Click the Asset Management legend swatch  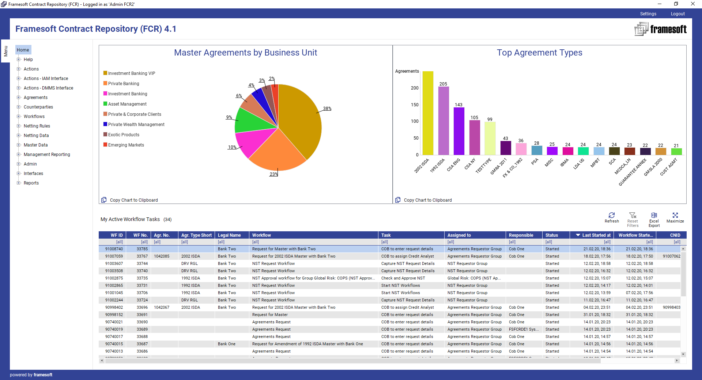point(105,104)
